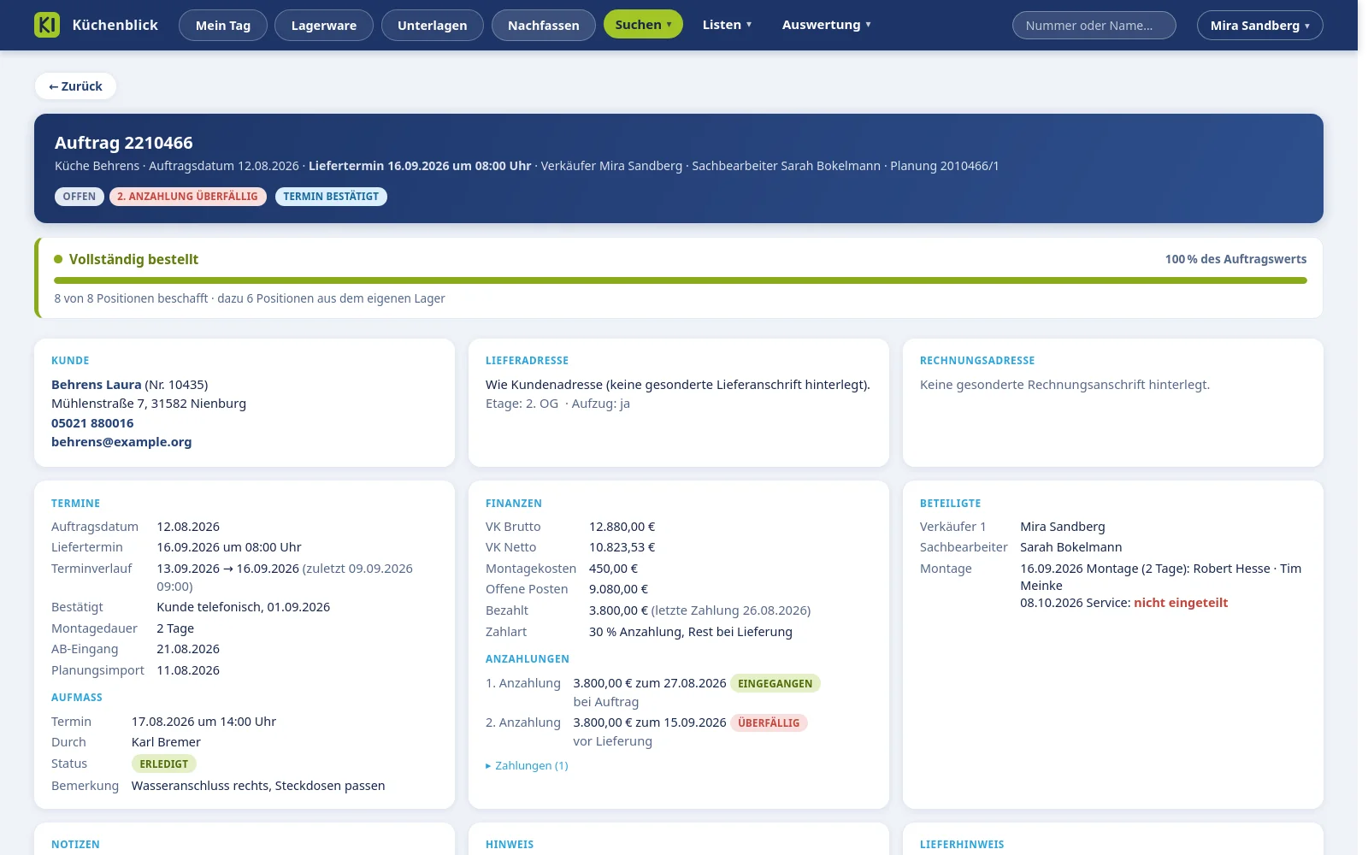Click the Nummer oder Name search field
The width and height of the screenshot is (1368, 855).
point(1094,26)
